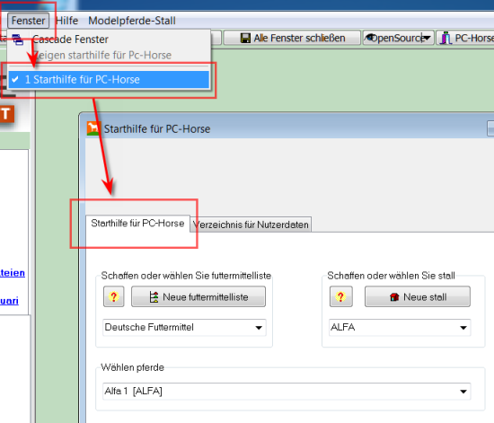Click the 'teien' link in left panel
The height and width of the screenshot is (423, 494).
[13, 273]
